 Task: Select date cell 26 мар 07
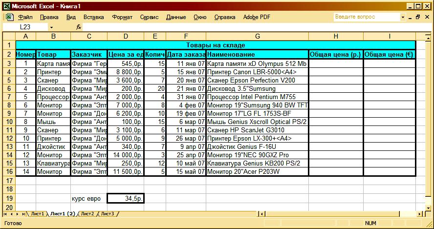(x=186, y=139)
